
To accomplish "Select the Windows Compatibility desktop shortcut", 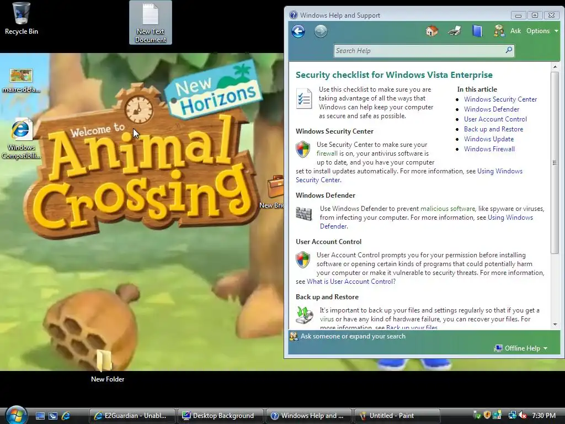I will click(22, 139).
